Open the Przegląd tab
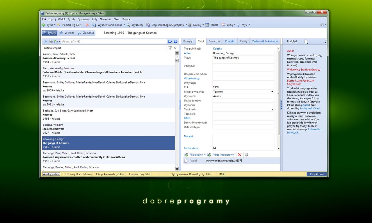This screenshot has height=223, width=372. point(188,41)
